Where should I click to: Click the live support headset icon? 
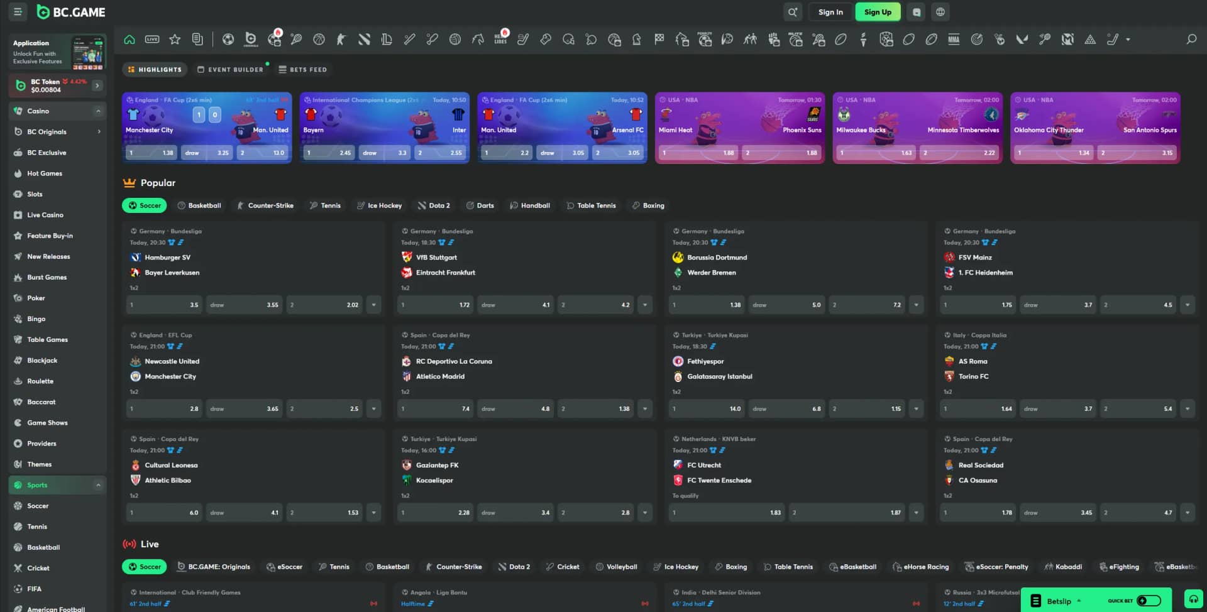coord(1193,599)
